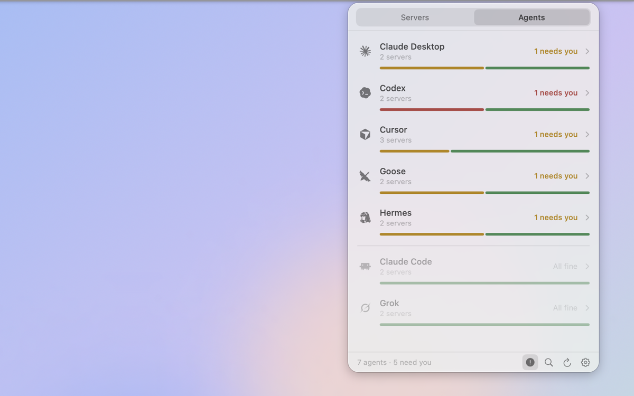Screen dimensions: 634x396
Task: Toggle the needs-attention filter icon
Action: point(530,362)
